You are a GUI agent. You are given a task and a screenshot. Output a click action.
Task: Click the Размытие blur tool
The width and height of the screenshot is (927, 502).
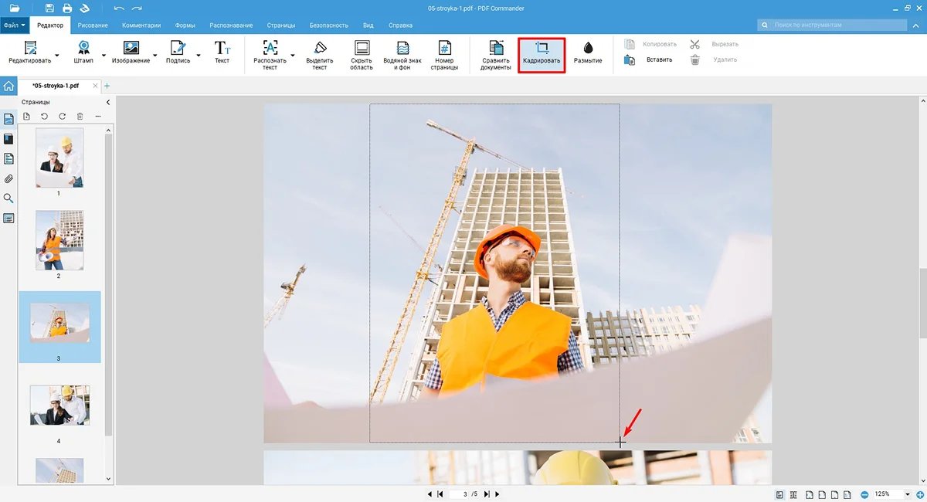click(x=588, y=53)
